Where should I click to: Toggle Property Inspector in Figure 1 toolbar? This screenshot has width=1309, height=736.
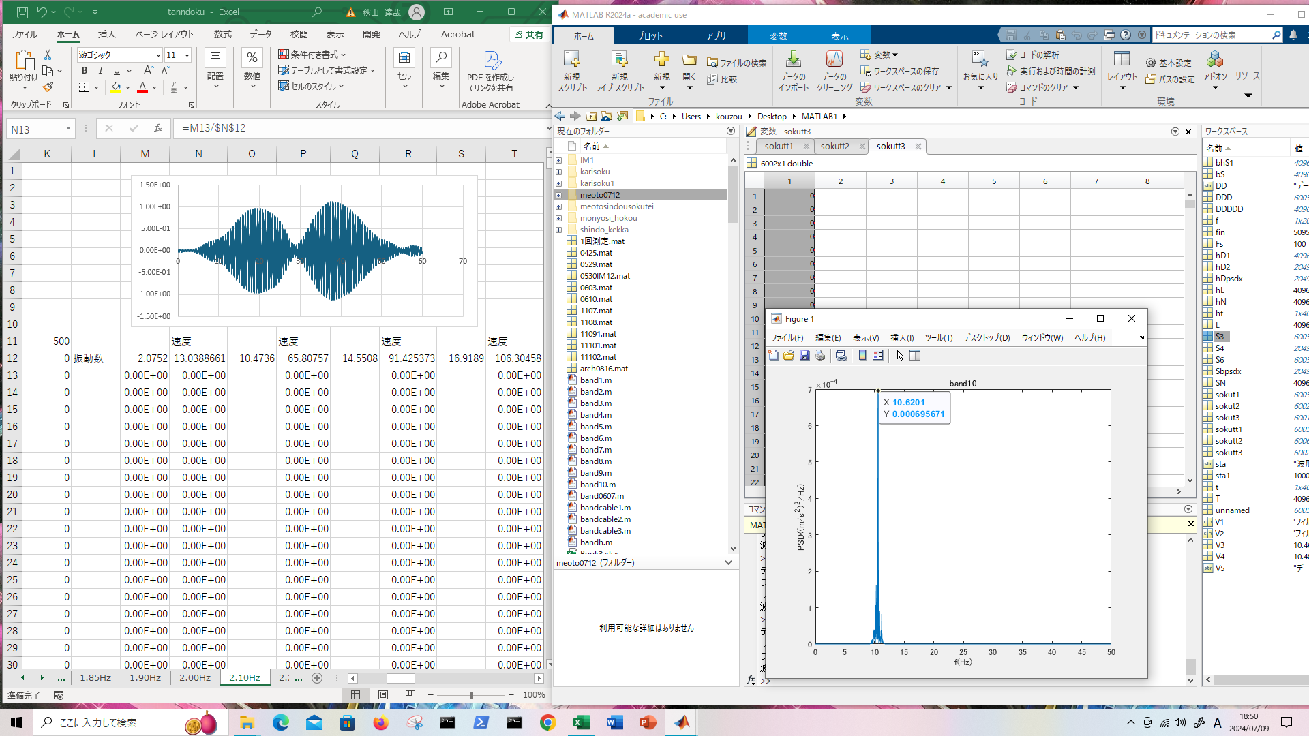pyautogui.click(x=915, y=355)
